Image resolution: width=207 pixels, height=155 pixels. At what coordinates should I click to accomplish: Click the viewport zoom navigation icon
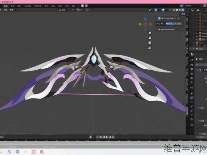point(150,33)
